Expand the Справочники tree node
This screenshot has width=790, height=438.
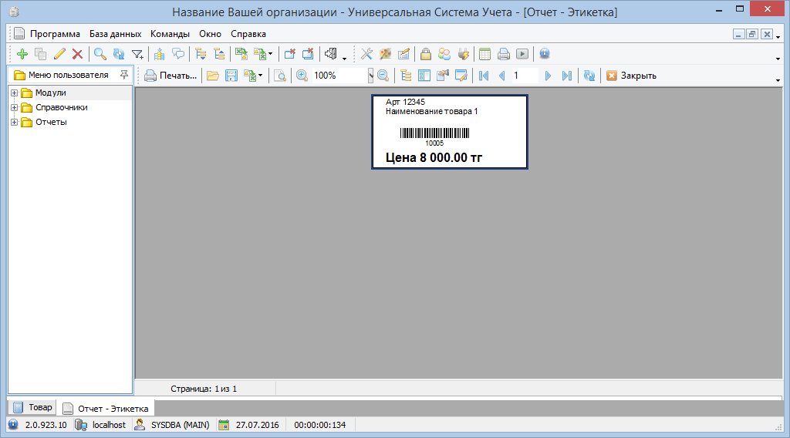[15, 108]
